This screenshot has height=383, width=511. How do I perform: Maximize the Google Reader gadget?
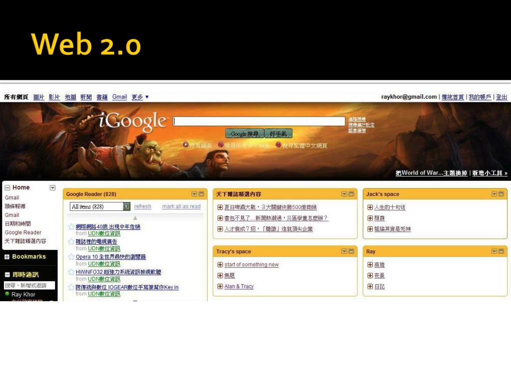(202, 194)
